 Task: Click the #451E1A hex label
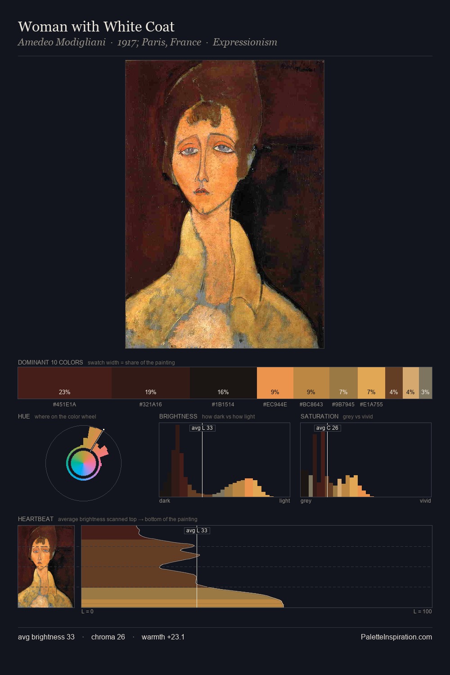(x=65, y=405)
